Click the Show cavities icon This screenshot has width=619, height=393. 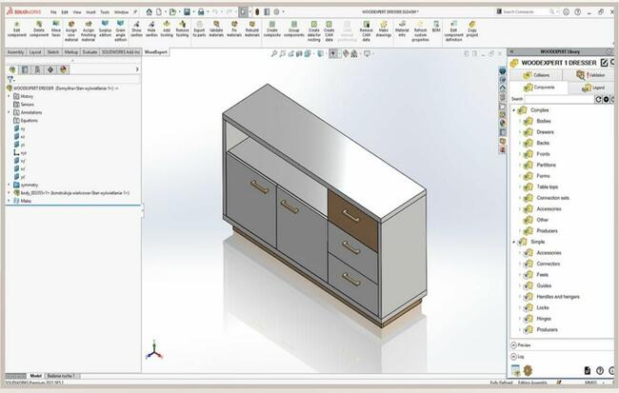(136, 29)
